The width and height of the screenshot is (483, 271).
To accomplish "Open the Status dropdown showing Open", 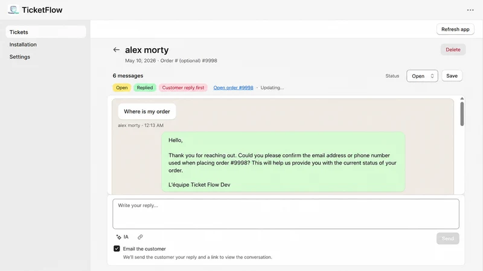I will click(x=422, y=76).
